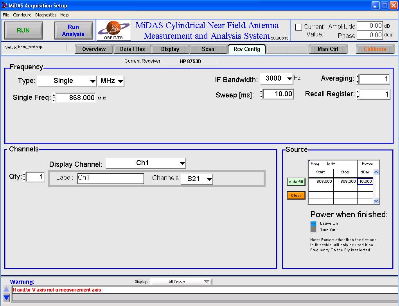Image resolution: width=399 pixels, height=306 pixels.
Task: Toggle the Leave On / Turn Off power switch
Action: coord(313,227)
